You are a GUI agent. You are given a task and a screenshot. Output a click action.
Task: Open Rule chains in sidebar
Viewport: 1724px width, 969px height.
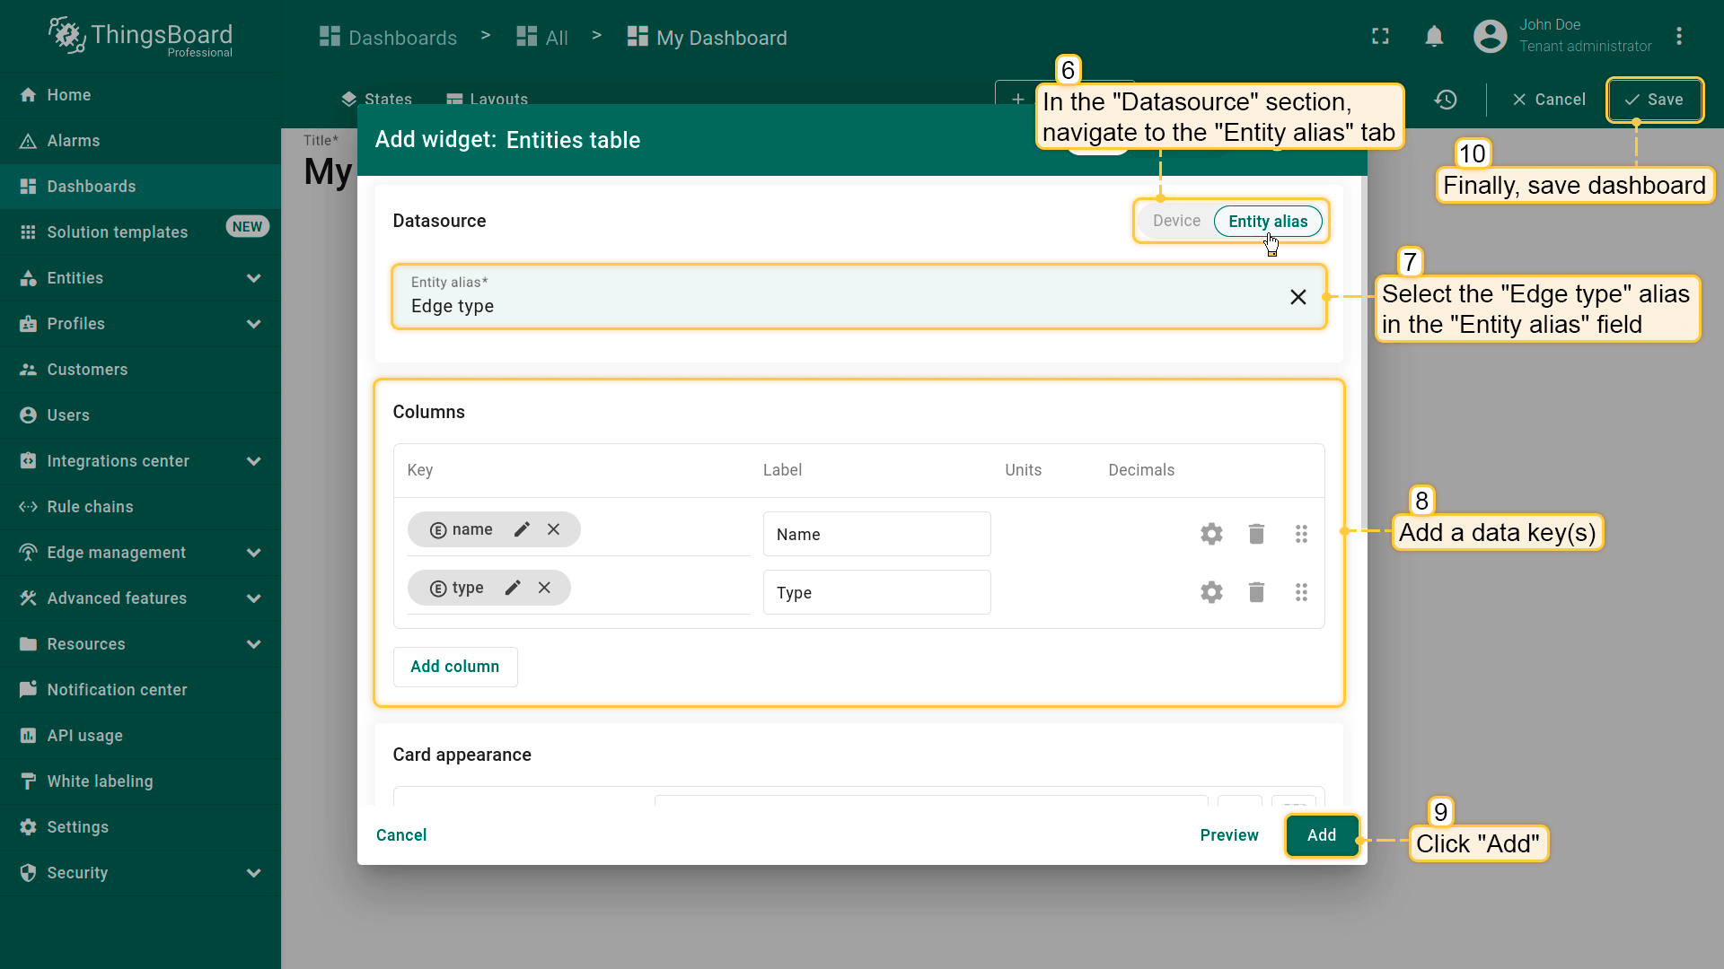click(90, 507)
